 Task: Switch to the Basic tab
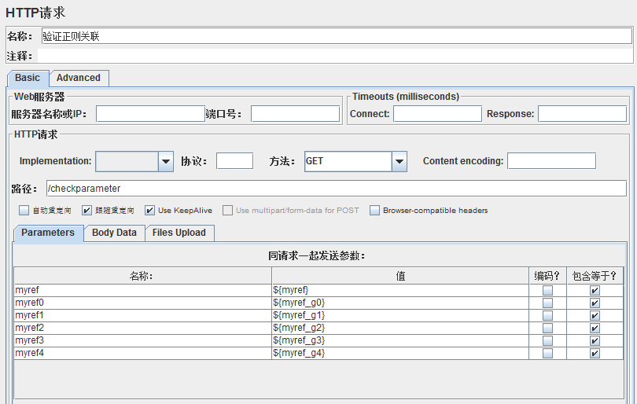click(28, 78)
